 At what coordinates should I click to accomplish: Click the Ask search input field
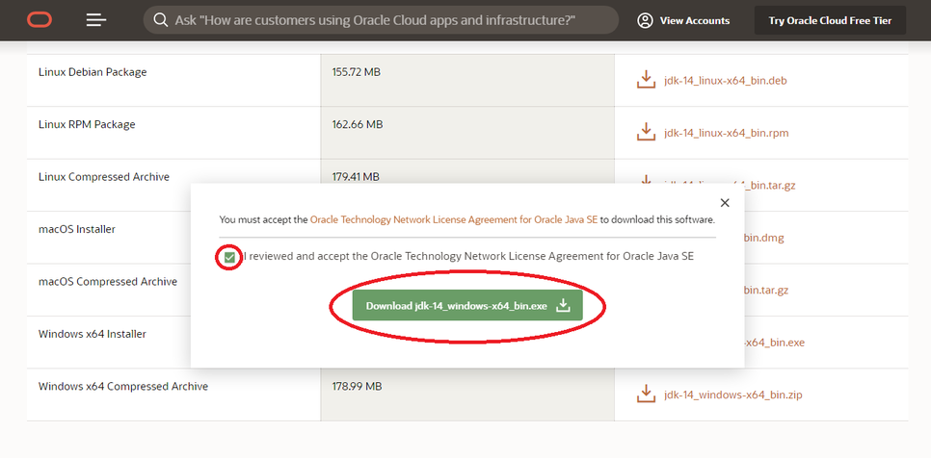pos(381,20)
